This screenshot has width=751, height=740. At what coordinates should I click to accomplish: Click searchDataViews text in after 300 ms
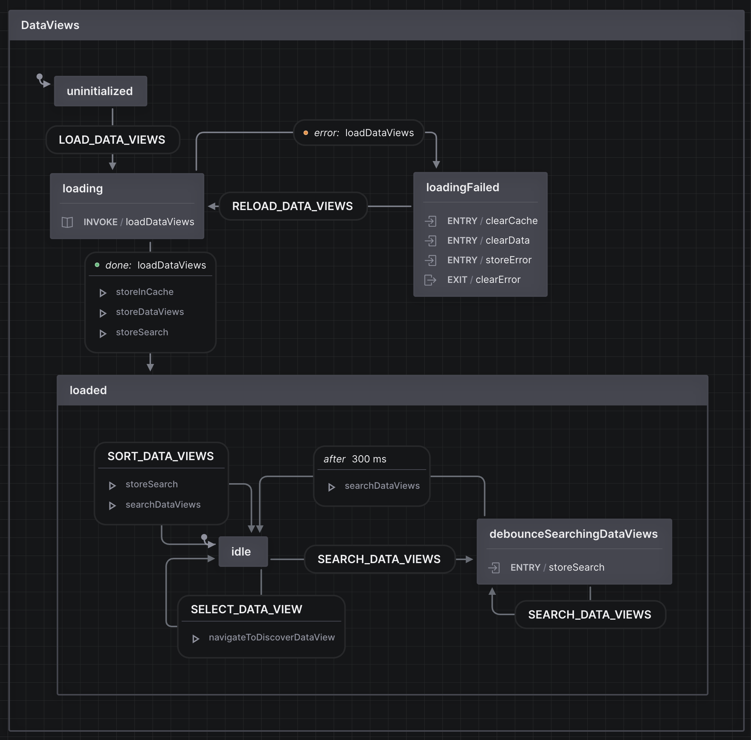382,485
